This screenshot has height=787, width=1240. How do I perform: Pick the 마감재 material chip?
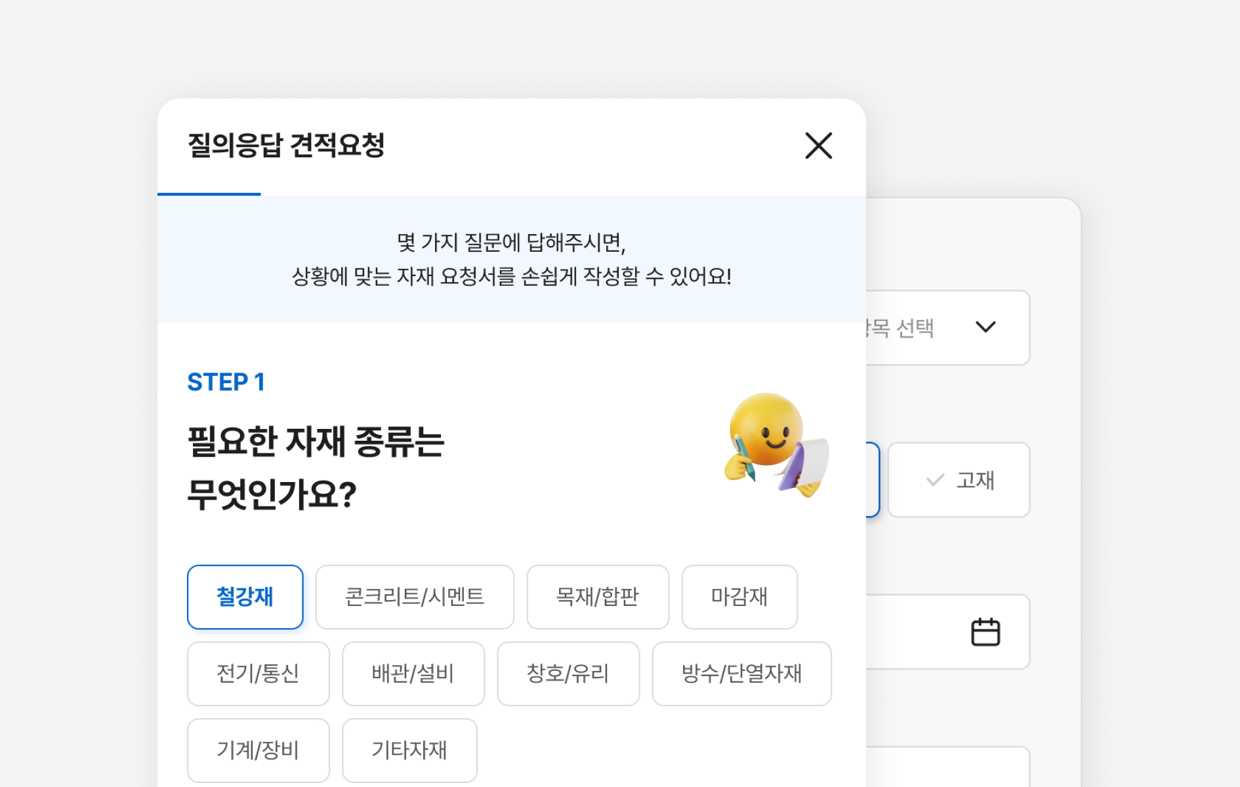pyautogui.click(x=739, y=597)
